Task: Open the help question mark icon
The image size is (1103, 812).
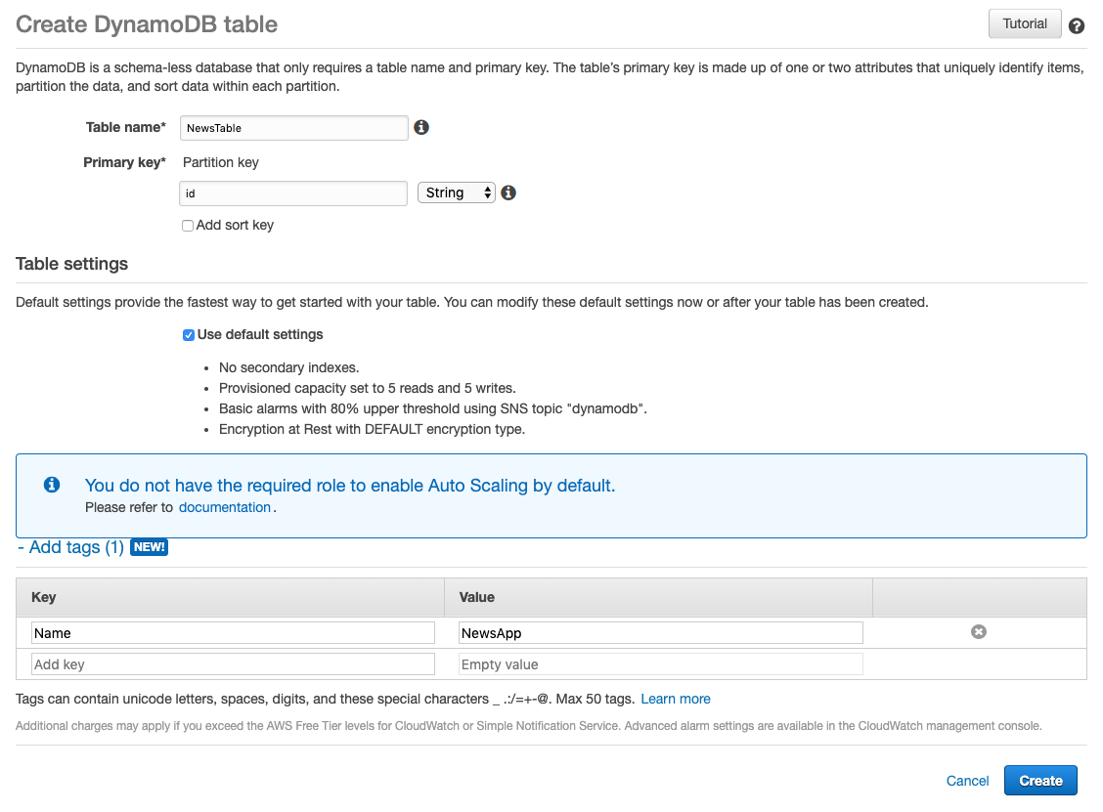Action: pyautogui.click(x=1076, y=26)
